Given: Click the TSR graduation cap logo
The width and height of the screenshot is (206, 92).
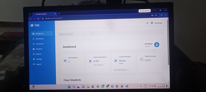Looking at the screenshot, I should pyautogui.click(x=32, y=25).
